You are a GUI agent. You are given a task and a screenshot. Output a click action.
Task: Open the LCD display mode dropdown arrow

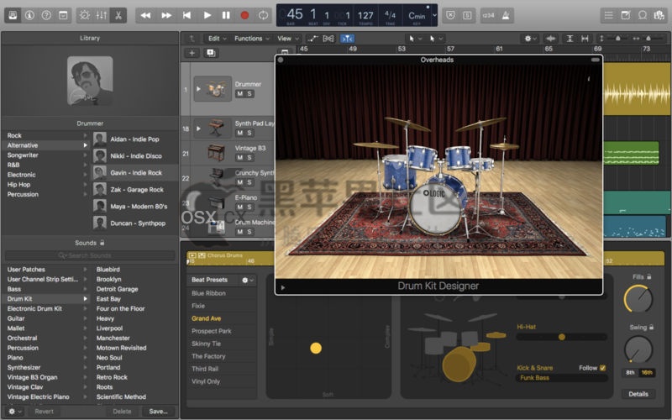pos(434,15)
